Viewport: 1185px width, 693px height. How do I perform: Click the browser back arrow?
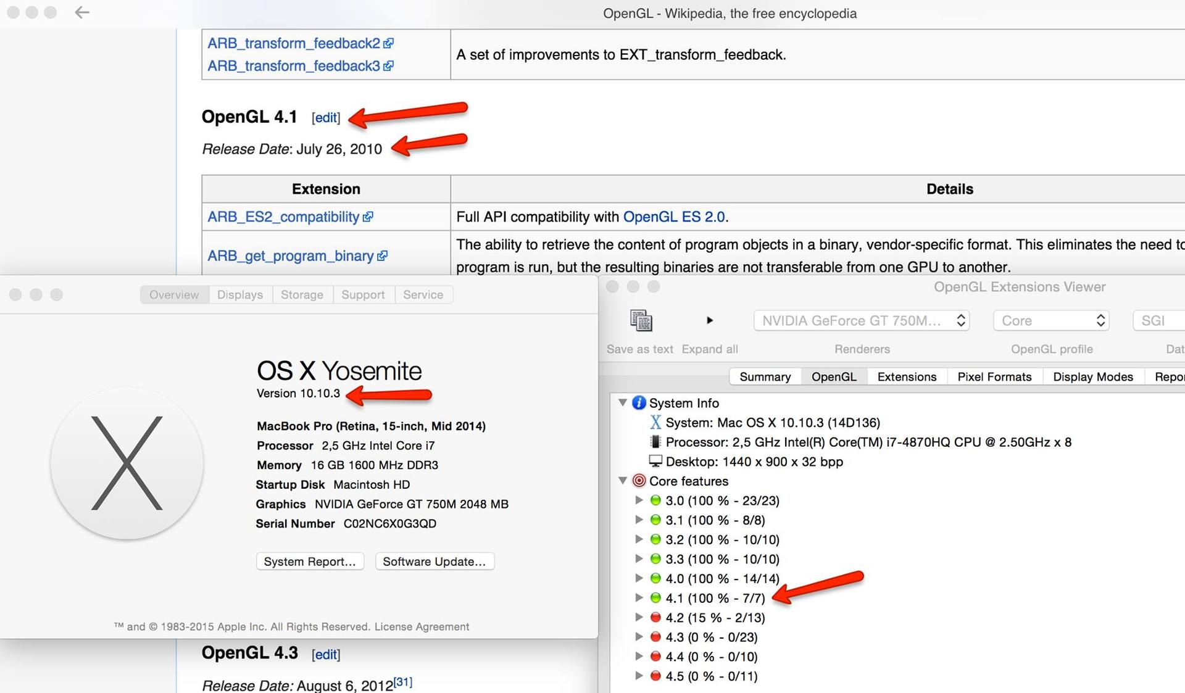tap(82, 12)
